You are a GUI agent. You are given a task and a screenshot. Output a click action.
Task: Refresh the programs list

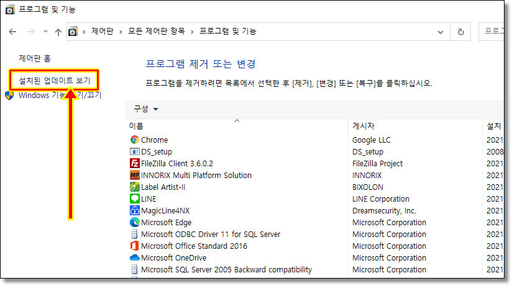460,32
